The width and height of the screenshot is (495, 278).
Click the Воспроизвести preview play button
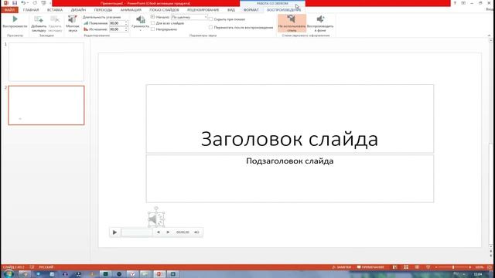(15, 22)
